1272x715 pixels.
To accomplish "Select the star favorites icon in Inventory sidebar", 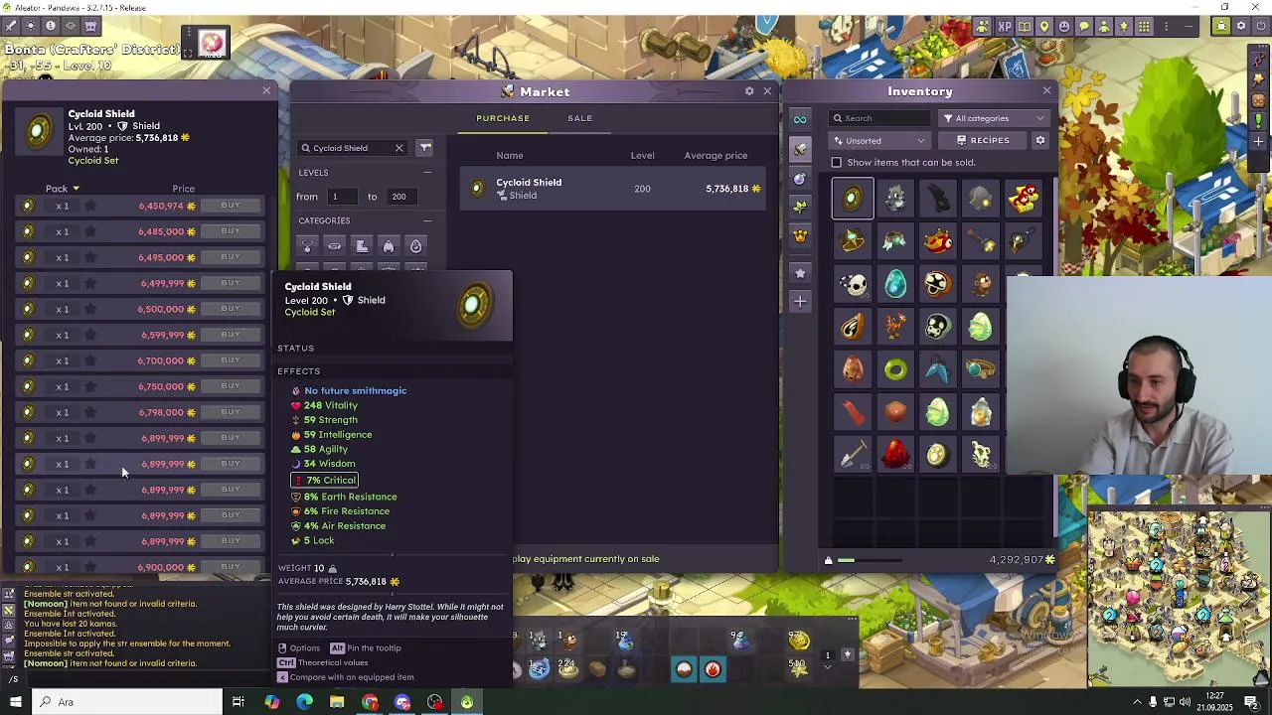I will click(800, 272).
